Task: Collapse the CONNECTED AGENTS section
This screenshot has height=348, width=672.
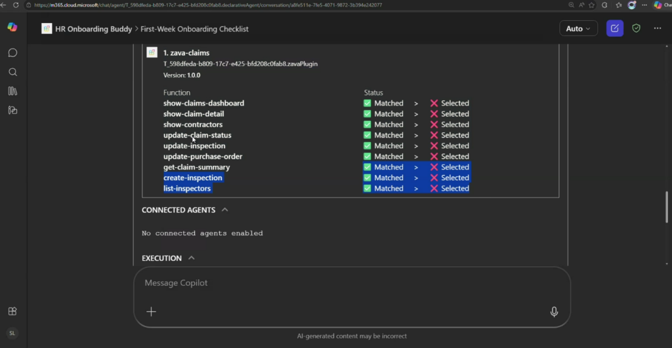Action: [x=225, y=210]
